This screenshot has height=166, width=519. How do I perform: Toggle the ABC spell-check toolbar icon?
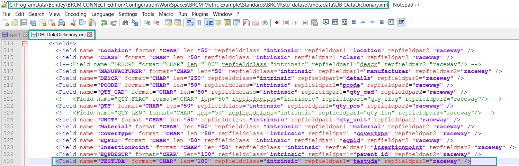pyautogui.click(x=401, y=22)
